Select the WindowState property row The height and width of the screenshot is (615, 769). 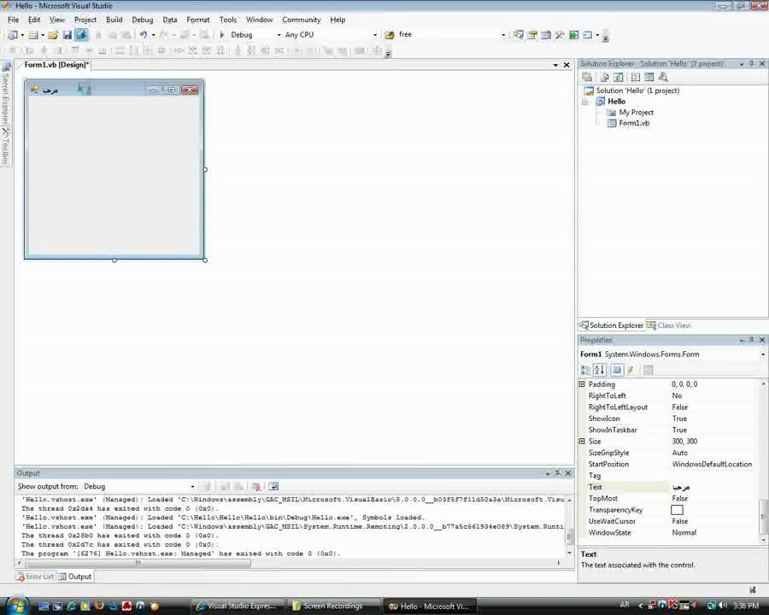(669, 533)
